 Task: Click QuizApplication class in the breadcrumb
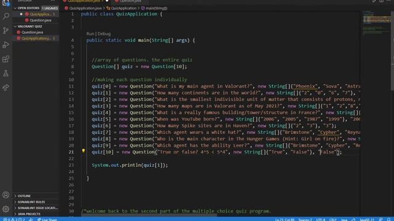point(124,8)
